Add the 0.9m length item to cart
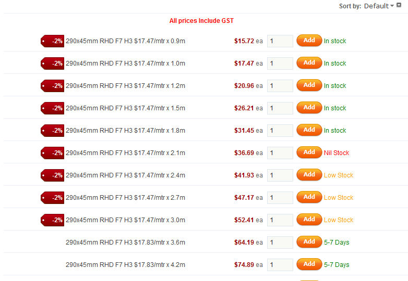Image resolution: width=408 pixels, height=281 pixels. point(309,41)
